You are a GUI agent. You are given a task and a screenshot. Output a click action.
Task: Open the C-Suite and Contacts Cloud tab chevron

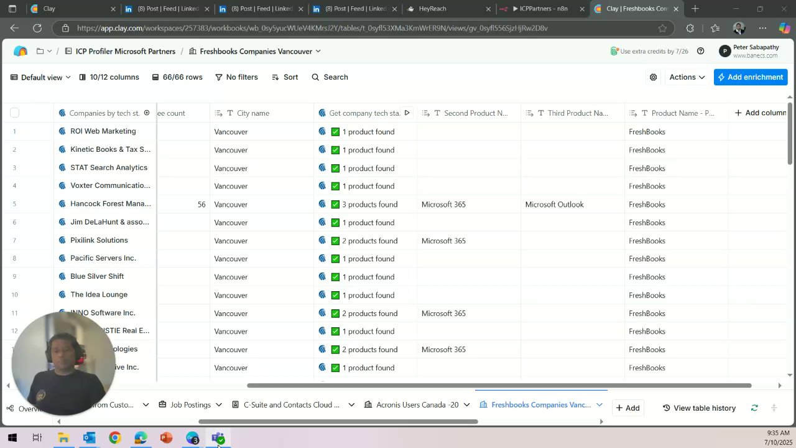point(351,405)
